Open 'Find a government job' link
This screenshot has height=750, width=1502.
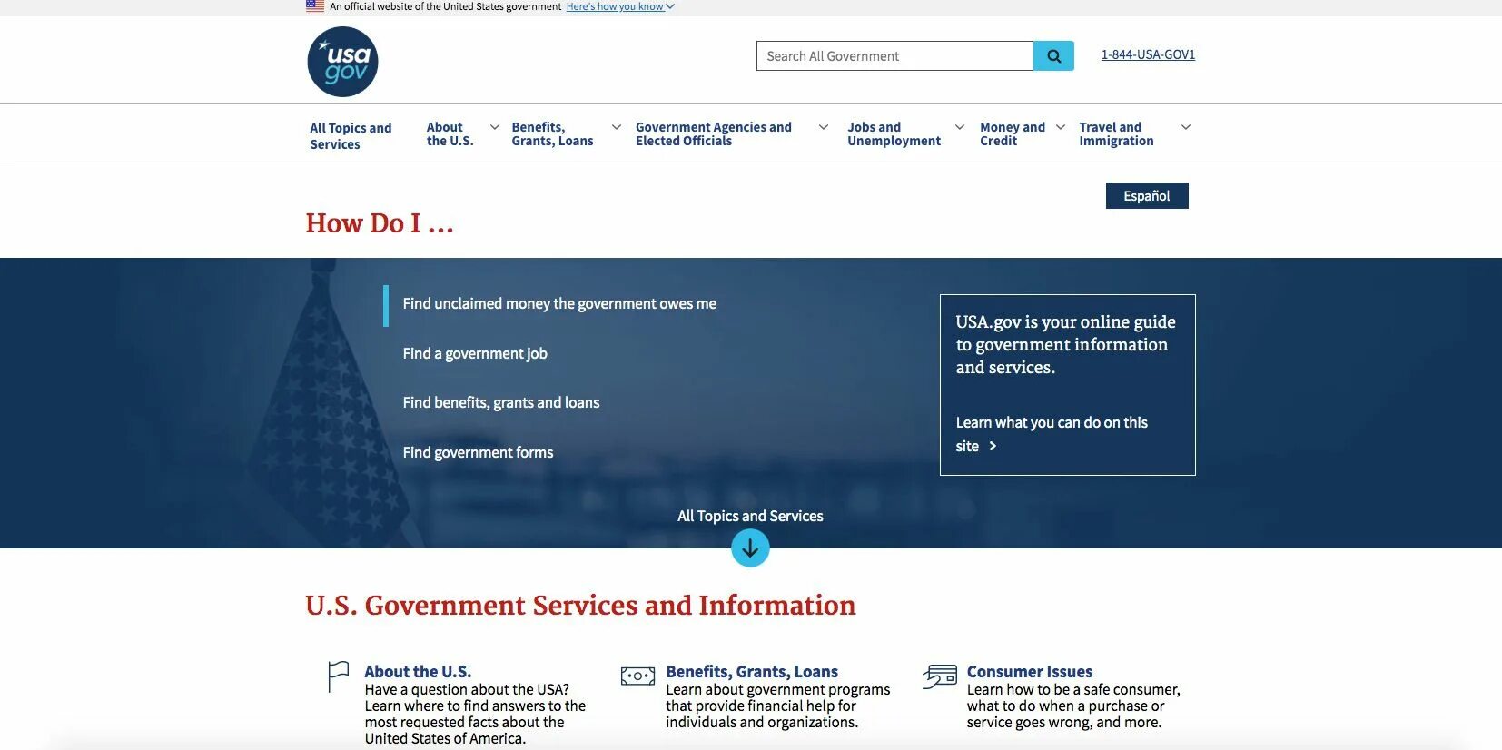click(x=475, y=354)
